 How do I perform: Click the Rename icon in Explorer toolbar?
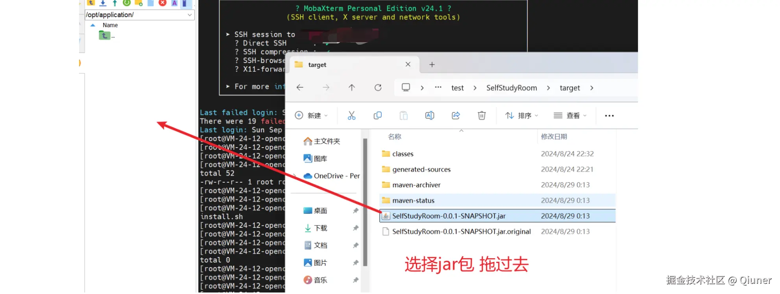[x=430, y=115]
